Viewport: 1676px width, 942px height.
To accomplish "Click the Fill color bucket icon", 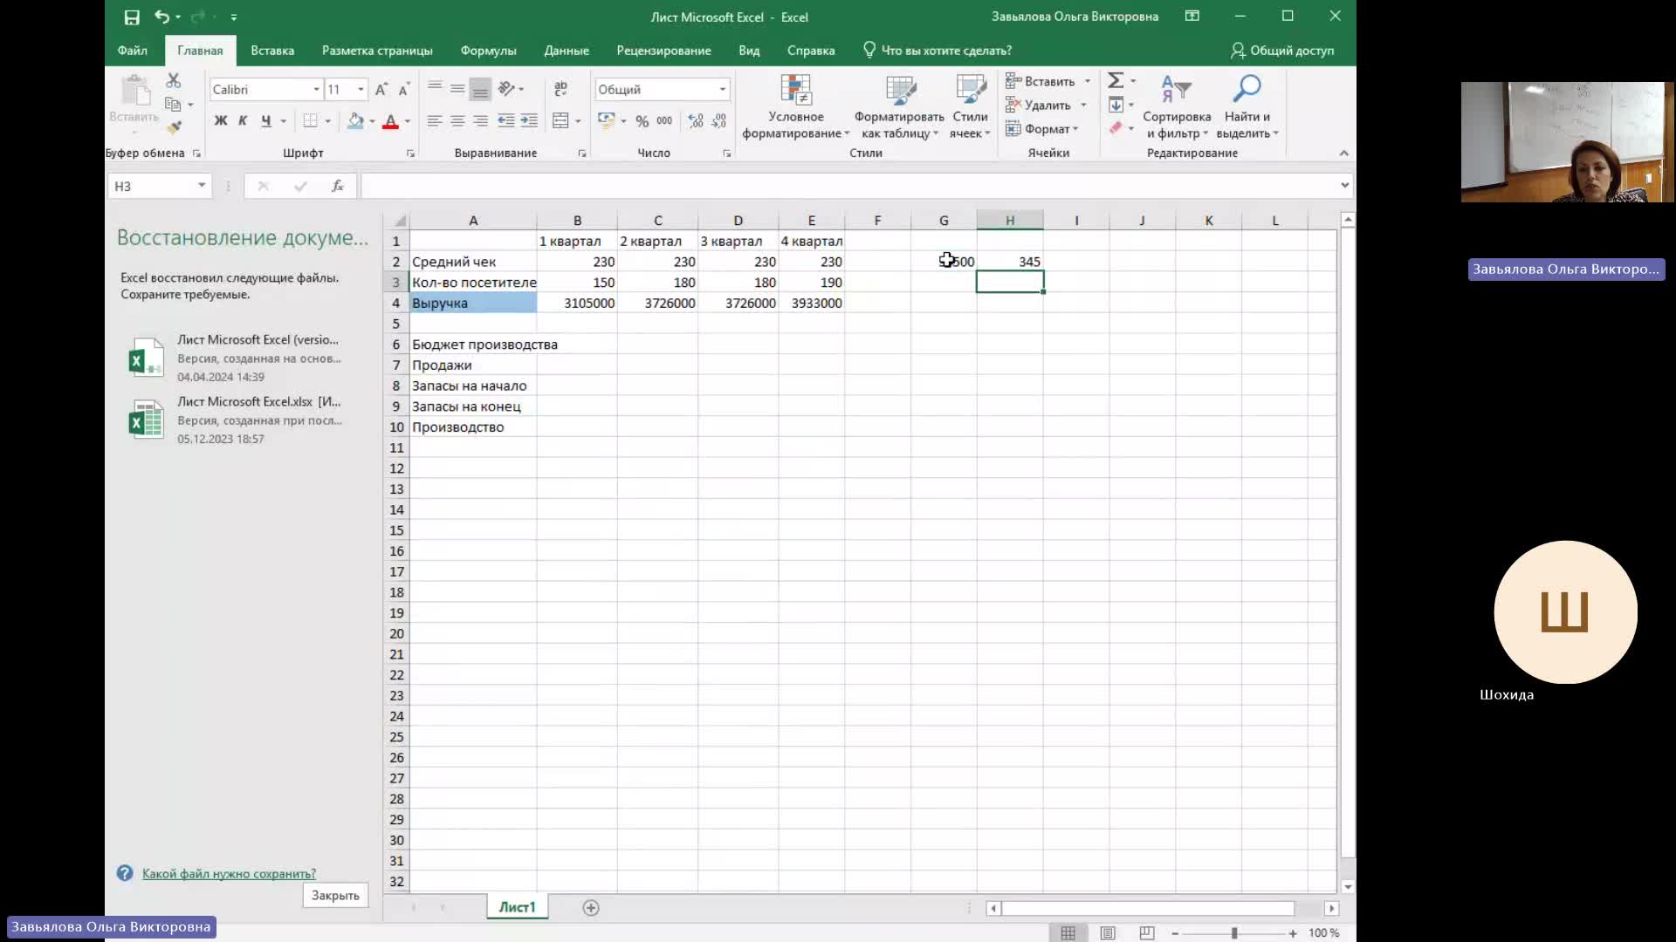I will tap(355, 121).
